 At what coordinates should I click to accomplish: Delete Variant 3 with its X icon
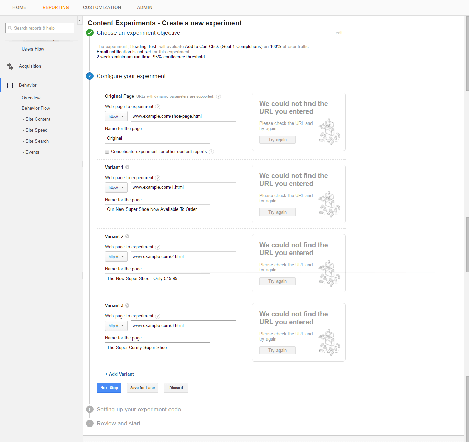[127, 305]
